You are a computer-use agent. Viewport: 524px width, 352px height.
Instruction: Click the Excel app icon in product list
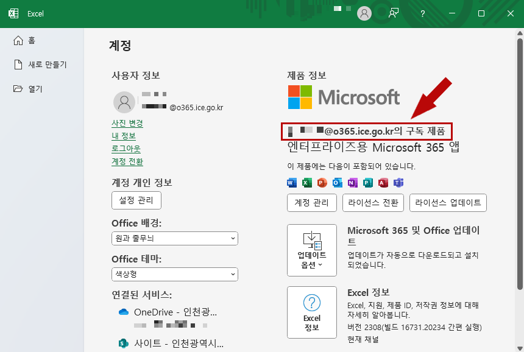[x=306, y=183]
